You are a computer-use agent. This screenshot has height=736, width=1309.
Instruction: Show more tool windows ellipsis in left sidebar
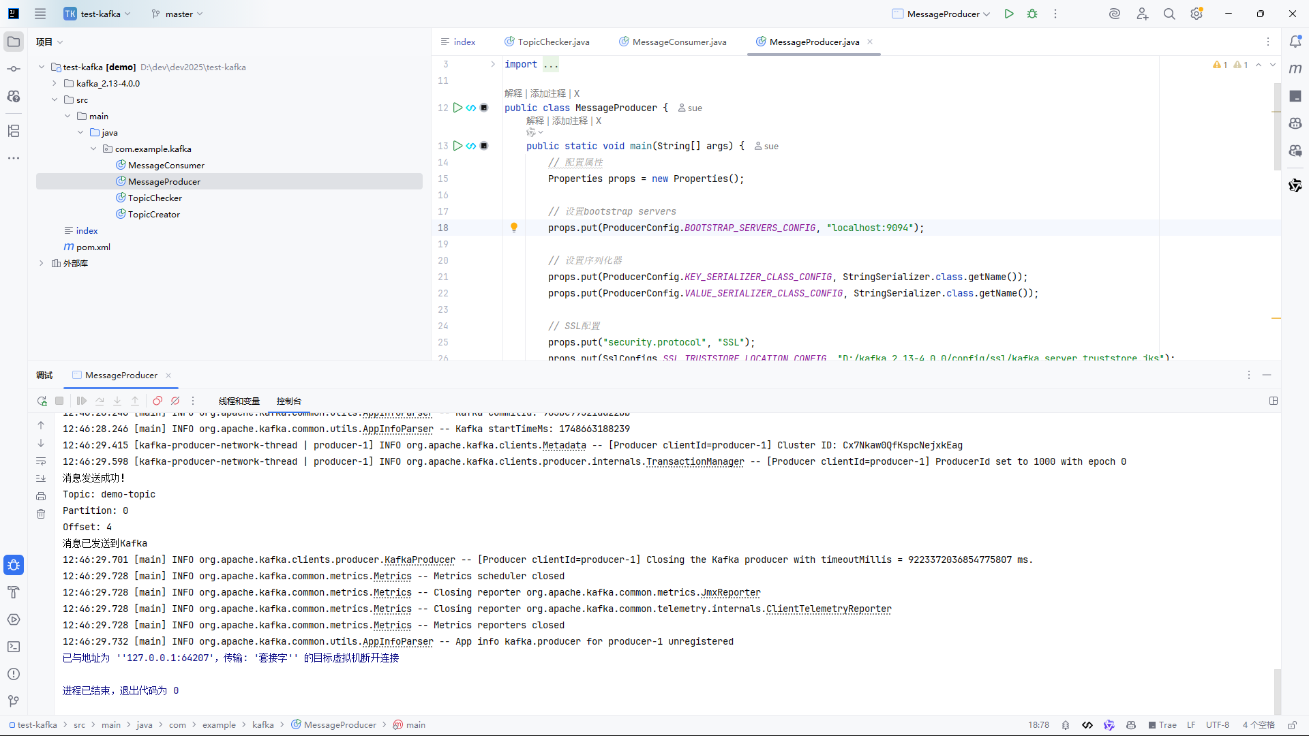pyautogui.click(x=14, y=158)
